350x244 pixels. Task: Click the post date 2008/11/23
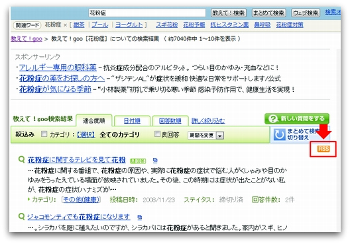tap(158, 200)
